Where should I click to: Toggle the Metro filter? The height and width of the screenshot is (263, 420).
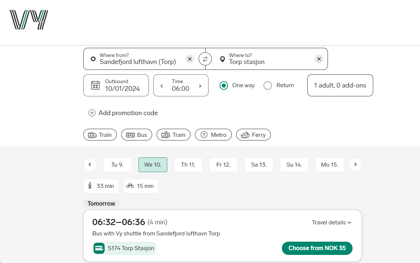click(x=213, y=135)
